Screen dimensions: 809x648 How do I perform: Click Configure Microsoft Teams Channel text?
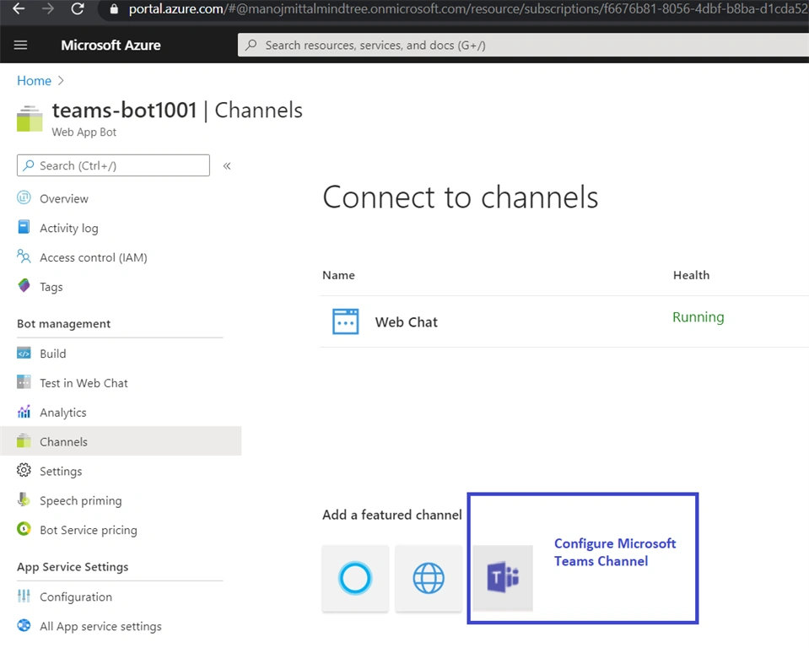[x=615, y=552]
